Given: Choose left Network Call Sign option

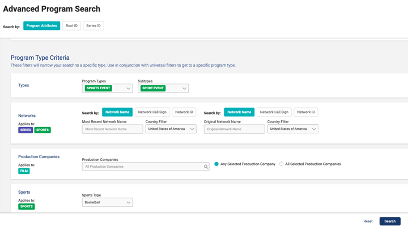Looking at the screenshot, I should 152,112.
